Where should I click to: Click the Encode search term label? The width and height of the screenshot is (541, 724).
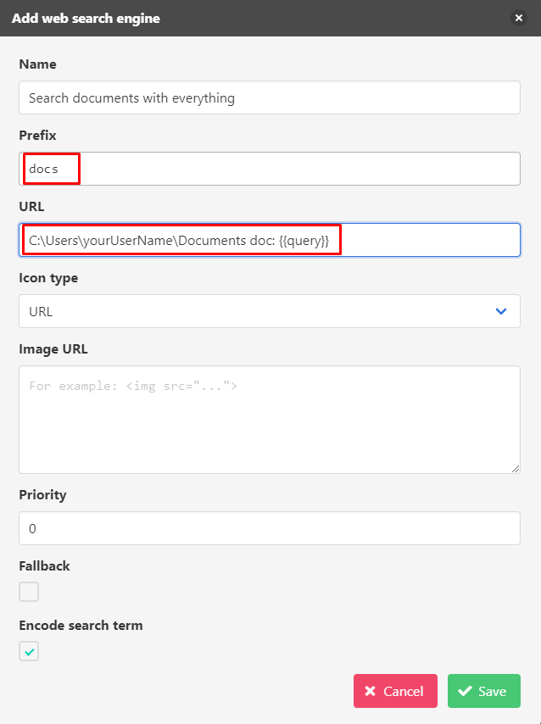click(81, 625)
